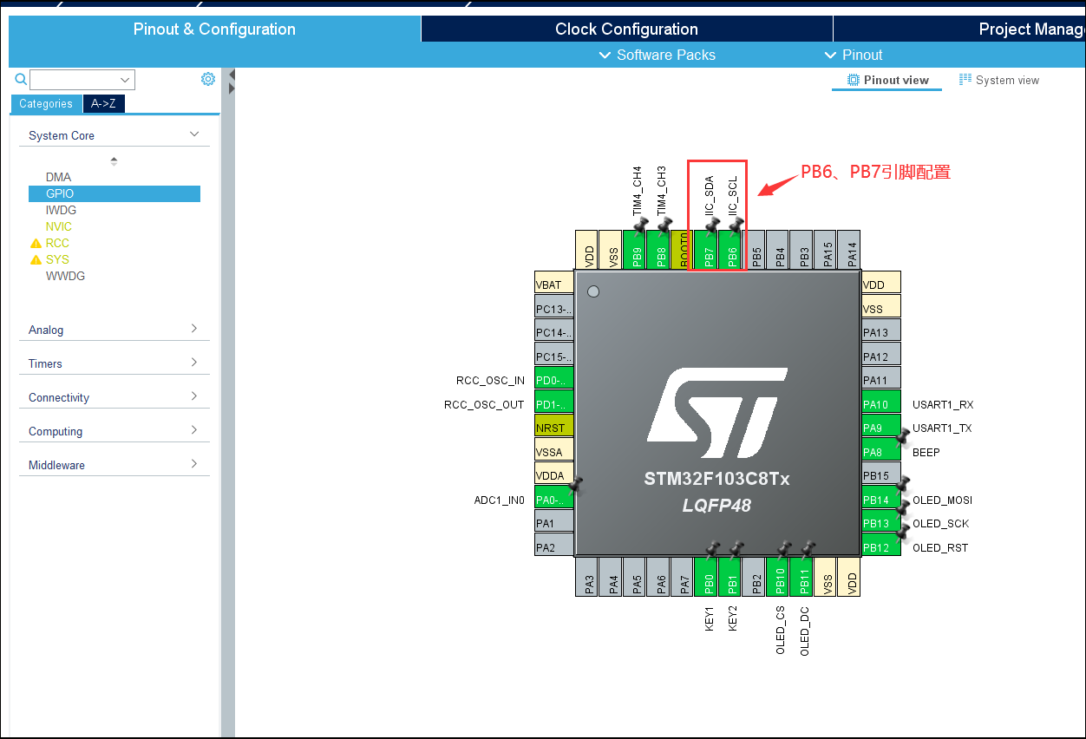Click inside the search input field
This screenshot has width=1086, height=739.
tap(74, 80)
